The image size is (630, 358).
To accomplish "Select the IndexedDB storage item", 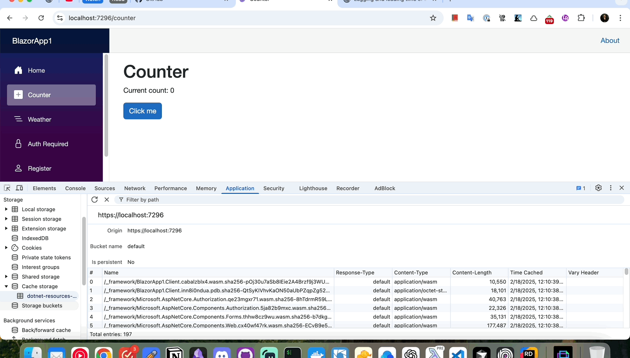I will pos(35,238).
